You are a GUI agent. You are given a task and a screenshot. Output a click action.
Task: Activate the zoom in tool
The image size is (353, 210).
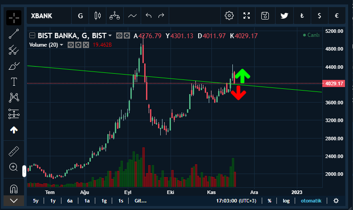13,167
